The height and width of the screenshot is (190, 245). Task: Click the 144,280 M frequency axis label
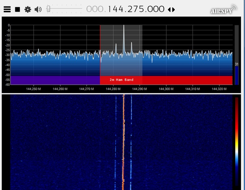[x=113, y=89]
